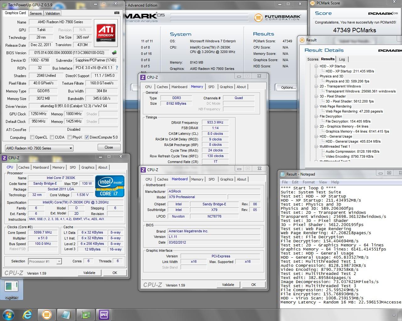Uncheck the DirectCompute 5.0 checkbox

tap(87, 137)
